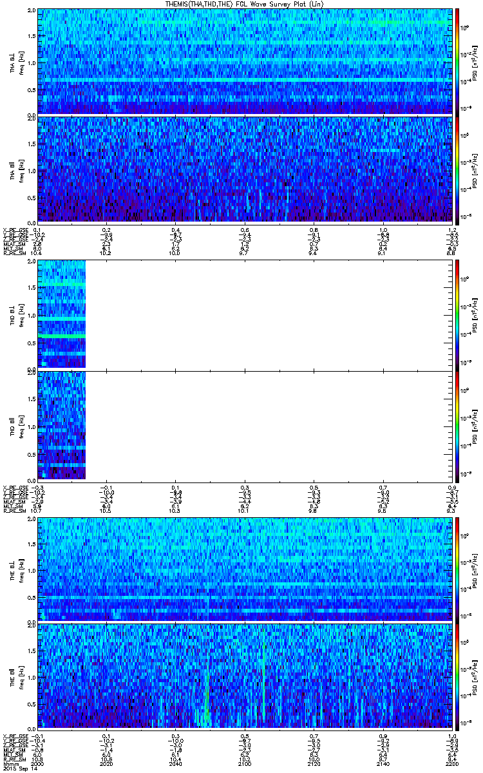Click the THD B-perpendicular data strip
The width and height of the screenshot is (483, 773).
[x=62, y=314]
